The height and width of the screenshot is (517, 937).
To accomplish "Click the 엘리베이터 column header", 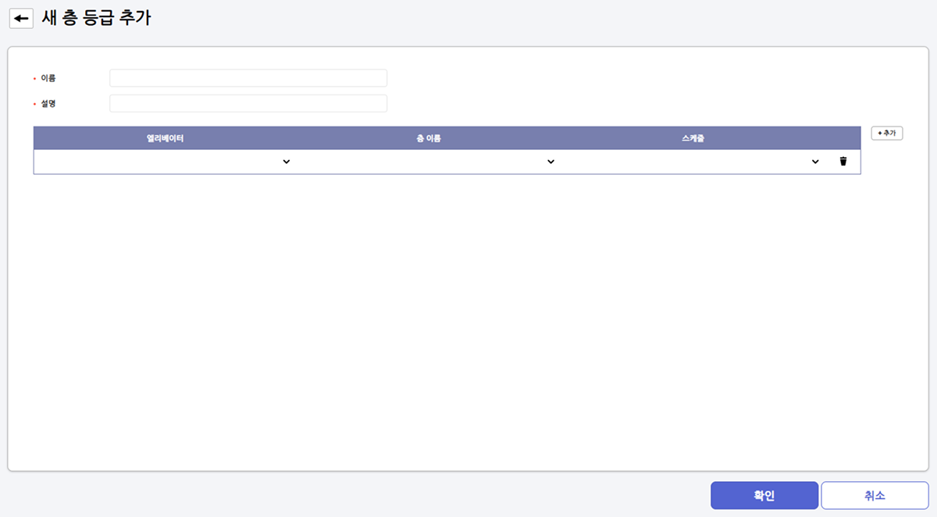I will (x=165, y=138).
